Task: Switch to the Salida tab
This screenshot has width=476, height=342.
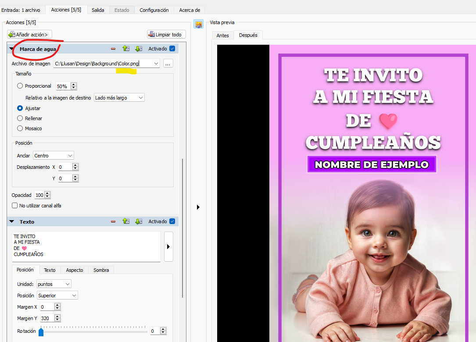Action: tap(98, 10)
